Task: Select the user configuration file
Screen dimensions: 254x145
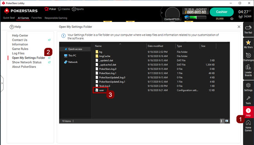Action: point(100,90)
